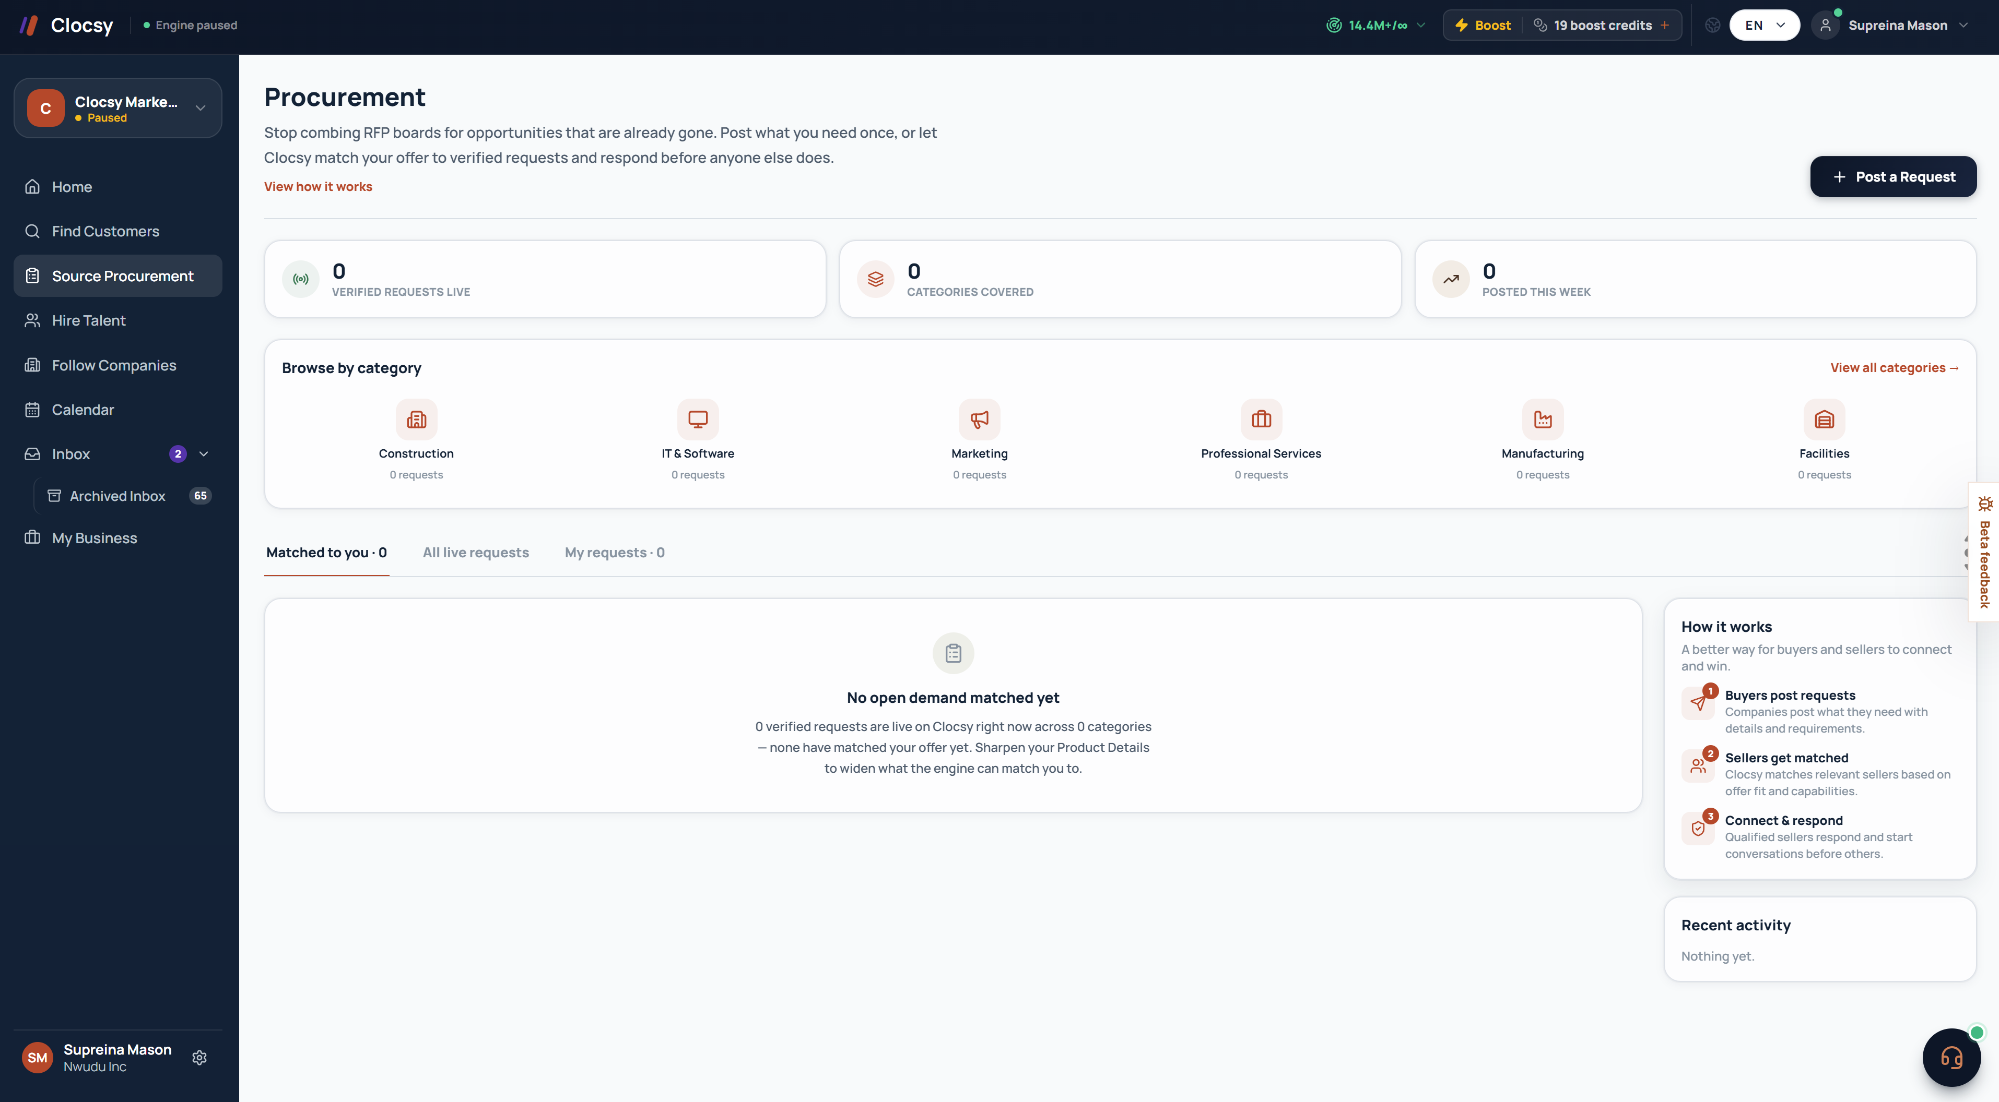Browse the Manufacturing category
The image size is (1999, 1102).
[1543, 440]
